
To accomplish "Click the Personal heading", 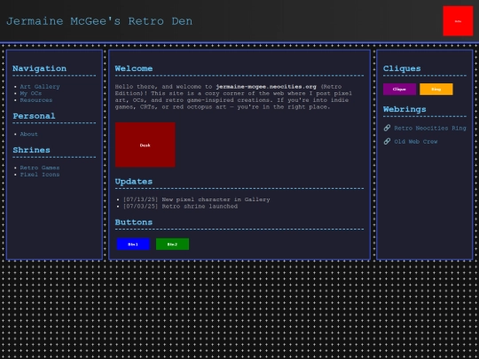I will coord(34,116).
